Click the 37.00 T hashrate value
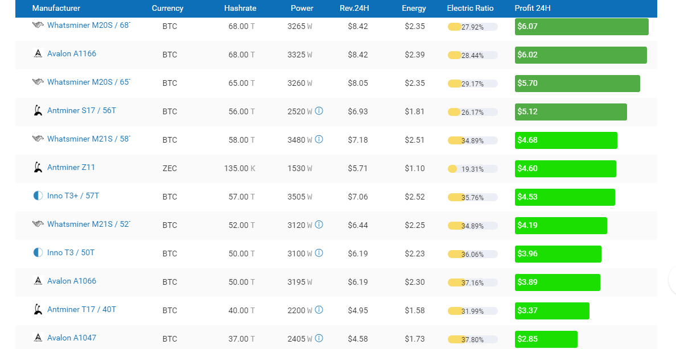Viewport: 676px width, 349px height. pos(241,339)
